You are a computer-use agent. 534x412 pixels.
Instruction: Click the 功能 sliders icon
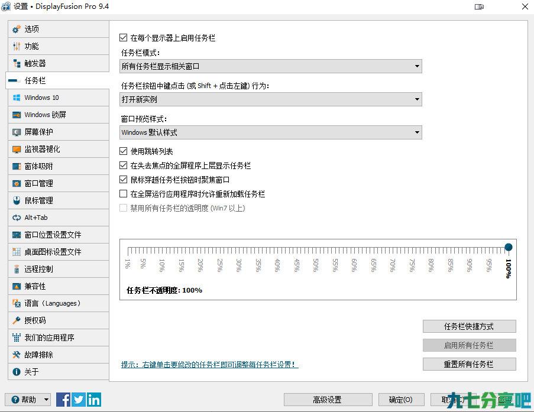point(17,46)
